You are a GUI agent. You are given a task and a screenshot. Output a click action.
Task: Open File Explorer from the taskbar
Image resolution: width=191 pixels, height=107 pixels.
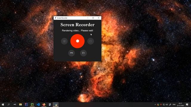(x=21, y=104)
